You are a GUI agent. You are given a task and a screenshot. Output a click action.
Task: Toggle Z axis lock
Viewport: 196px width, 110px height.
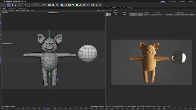coord(41,5)
